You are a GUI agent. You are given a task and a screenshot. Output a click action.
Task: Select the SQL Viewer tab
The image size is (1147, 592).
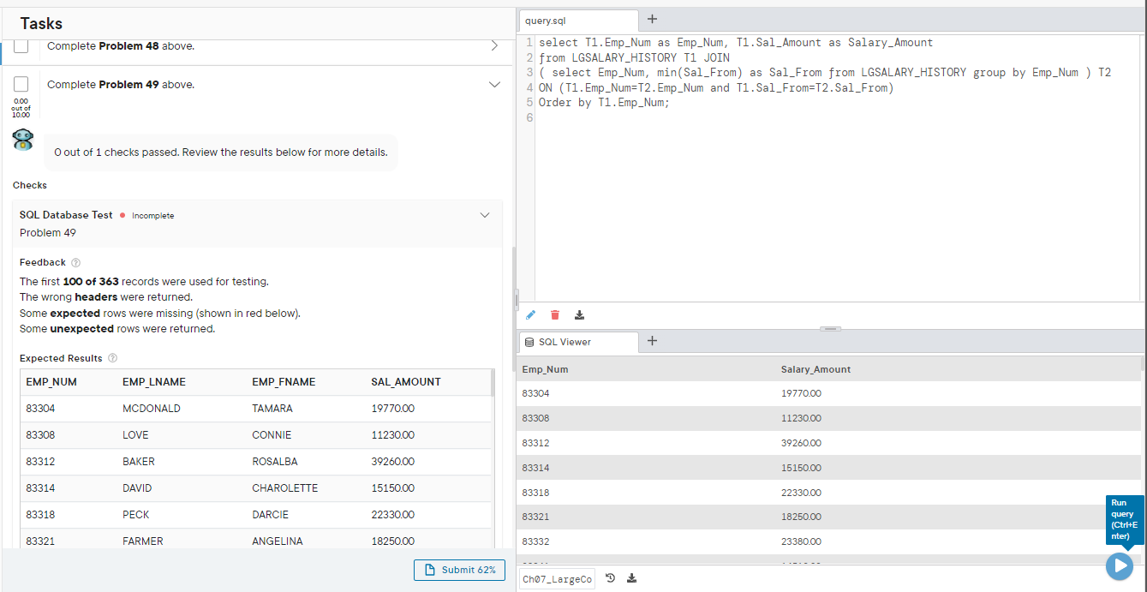(578, 342)
